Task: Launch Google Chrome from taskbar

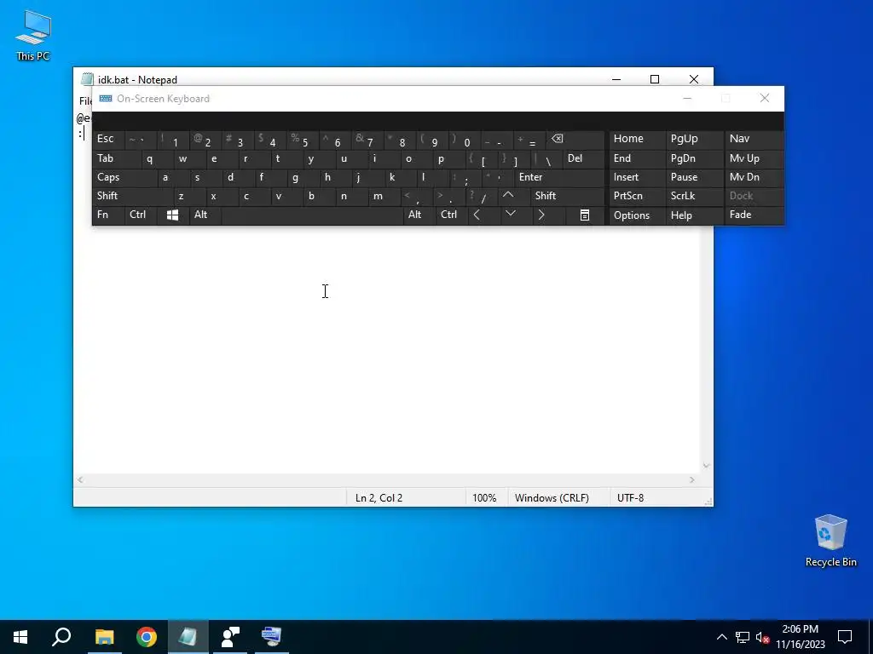Action: pyautogui.click(x=147, y=637)
